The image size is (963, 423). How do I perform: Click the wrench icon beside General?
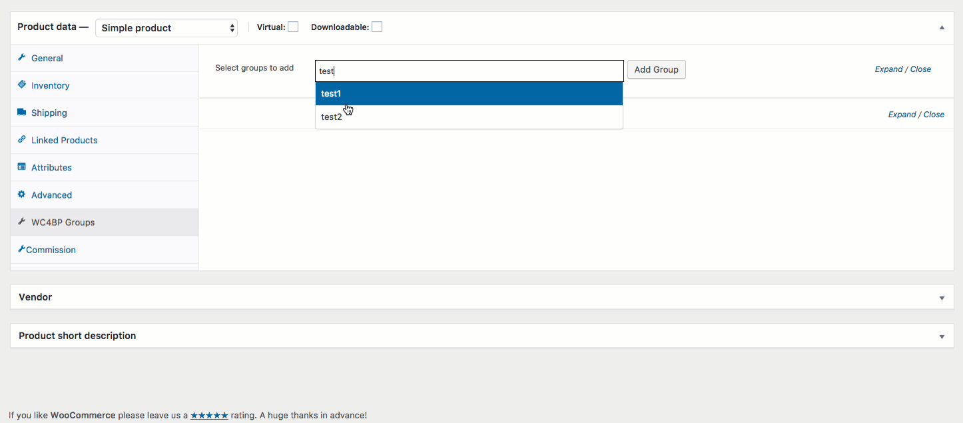pyautogui.click(x=22, y=58)
